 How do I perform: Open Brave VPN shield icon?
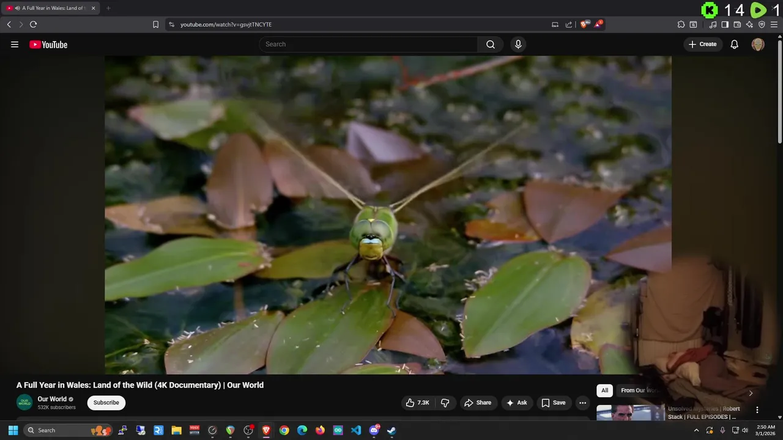point(762,24)
